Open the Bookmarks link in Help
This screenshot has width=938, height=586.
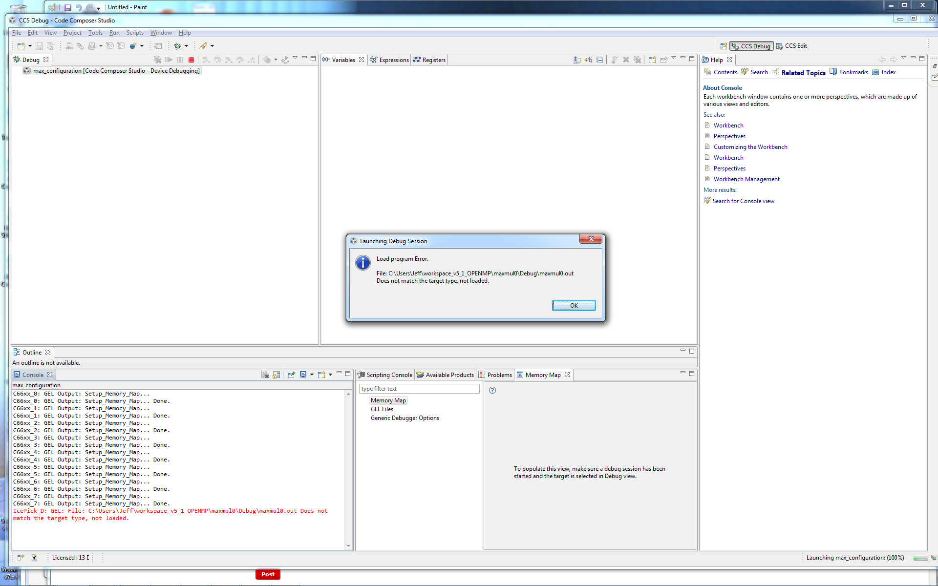point(853,72)
